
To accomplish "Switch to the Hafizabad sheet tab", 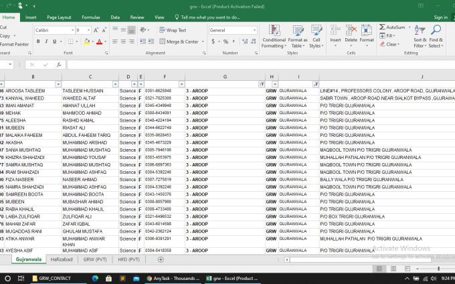I will (62, 259).
